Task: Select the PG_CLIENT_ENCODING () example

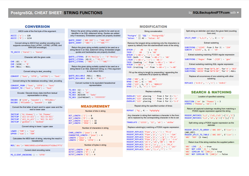Action: click(28, 155)
